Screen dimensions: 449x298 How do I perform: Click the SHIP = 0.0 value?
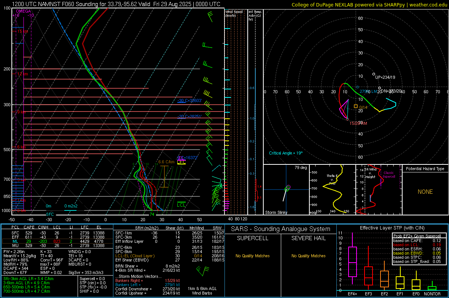tap(89, 291)
